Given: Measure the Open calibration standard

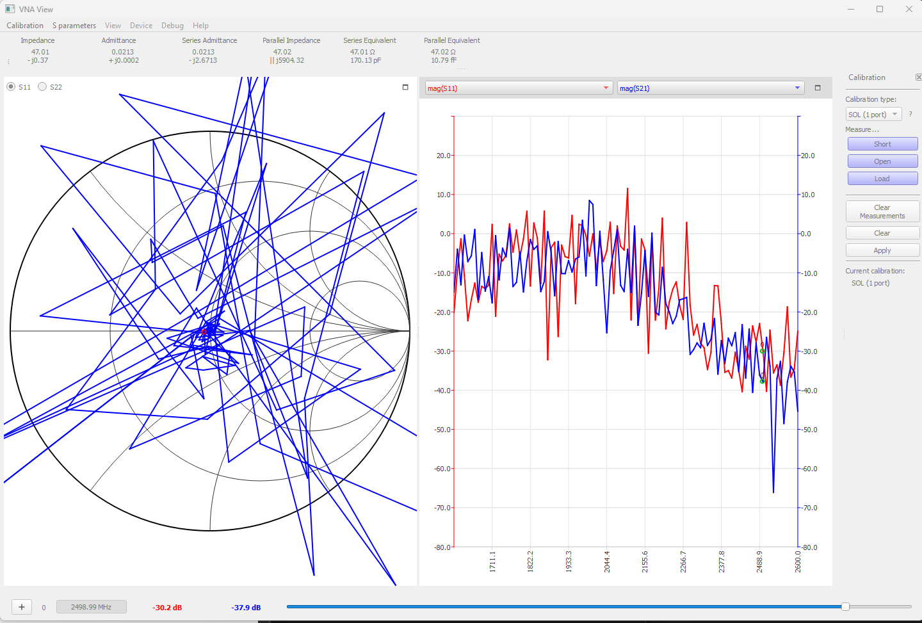Looking at the screenshot, I should pyautogui.click(x=882, y=161).
